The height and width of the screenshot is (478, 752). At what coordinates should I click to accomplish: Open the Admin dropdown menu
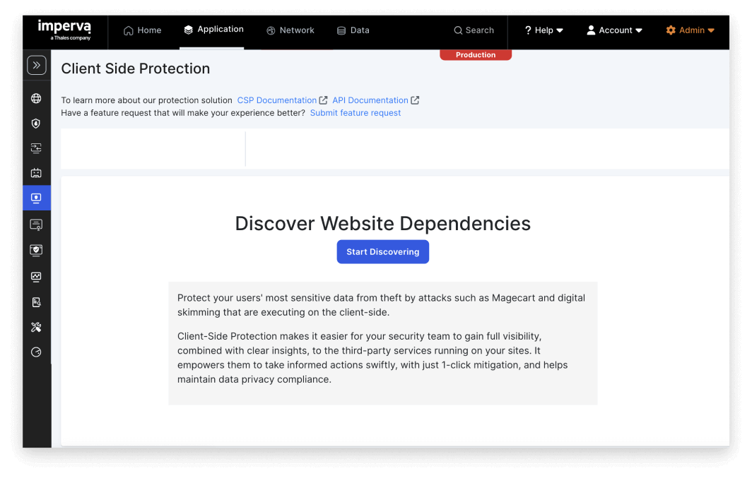coord(690,30)
